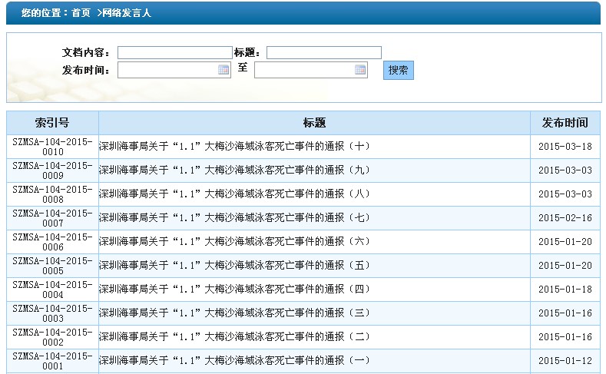606x374 pixels.
Task: Select index number SZMSA-104-2015-0006
Action: [52, 242]
